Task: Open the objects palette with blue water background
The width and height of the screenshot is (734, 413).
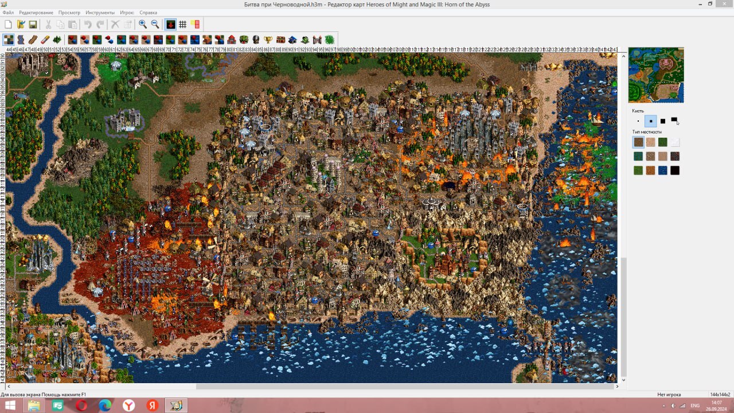Action: [195, 40]
